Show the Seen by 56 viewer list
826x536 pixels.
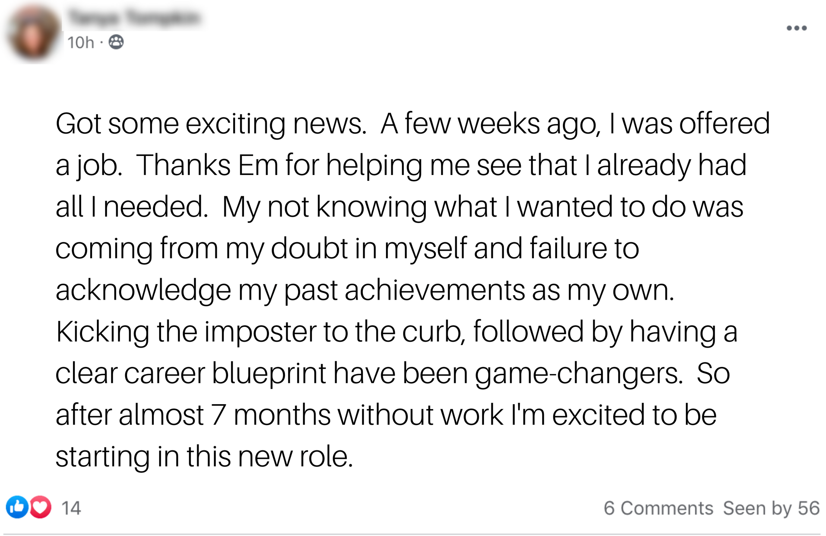771,508
